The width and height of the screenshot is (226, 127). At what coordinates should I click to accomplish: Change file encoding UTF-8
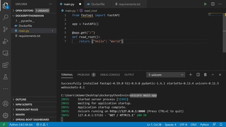(x=183, y=125)
